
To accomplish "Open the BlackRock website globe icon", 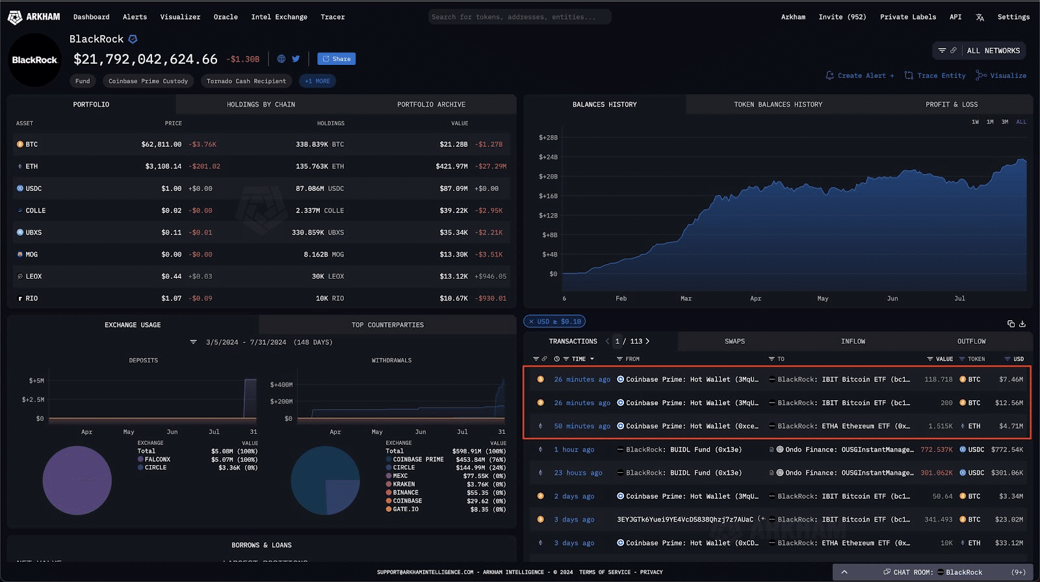I will pyautogui.click(x=281, y=58).
